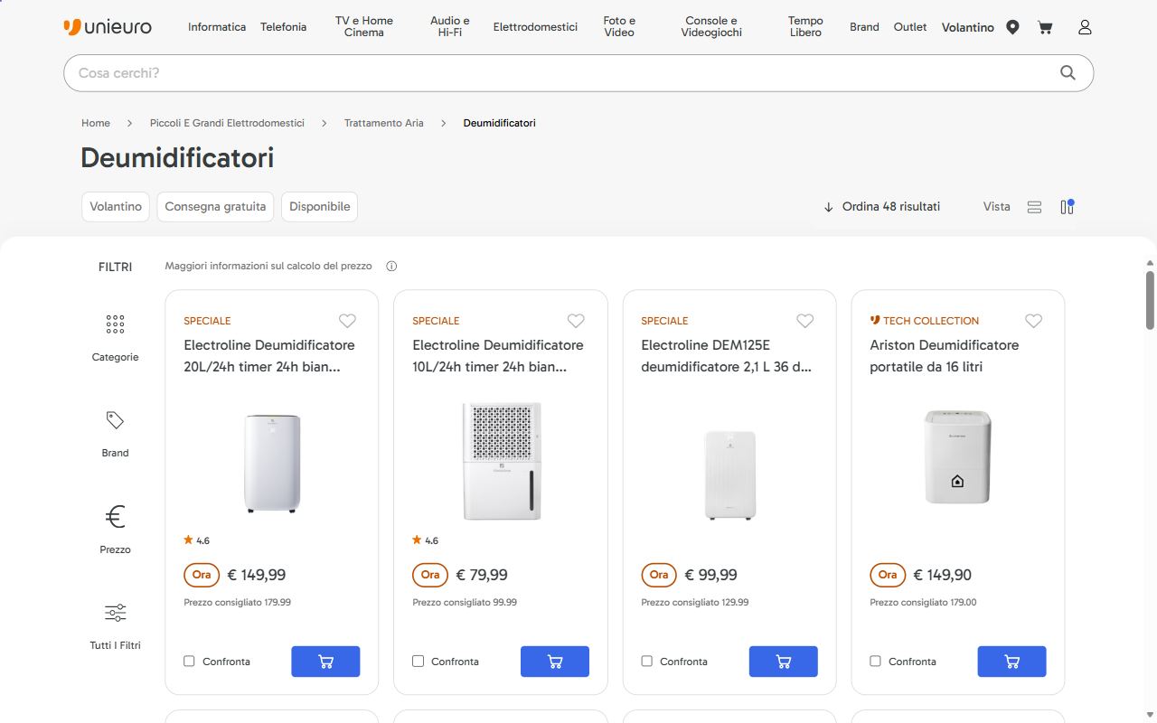
Task: Click the Prezzo consigliato 129.99 text
Action: click(x=695, y=603)
